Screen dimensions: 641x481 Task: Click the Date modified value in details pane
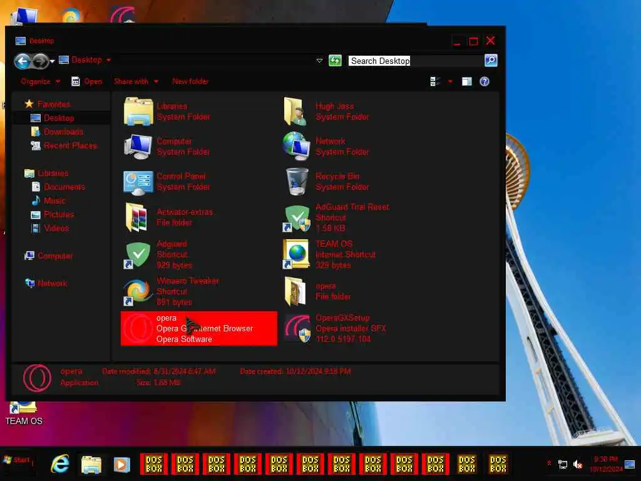coord(185,371)
